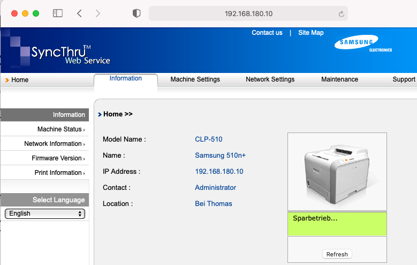Click the Model Name label
Viewport: 417px width, 265px height.
point(124,139)
